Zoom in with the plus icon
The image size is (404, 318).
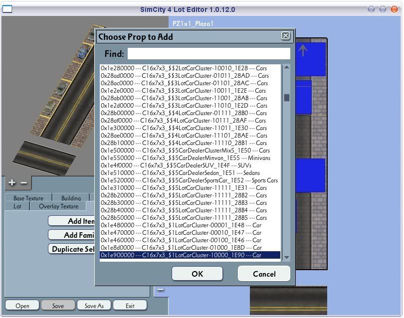pos(12,182)
